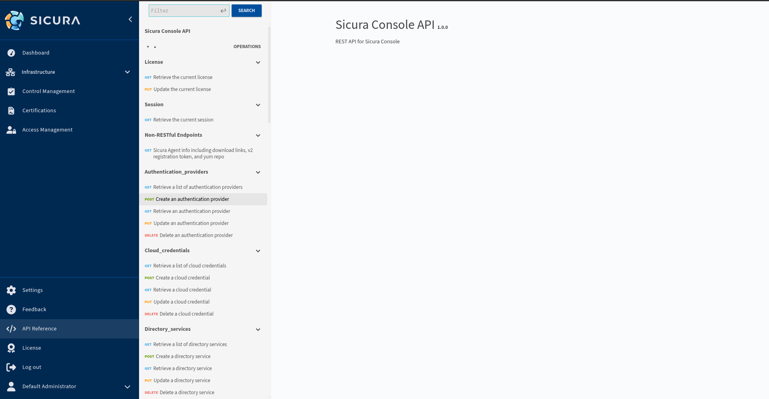Click the Certifications document icon
Viewport: 769px width, 399px height.
11,111
